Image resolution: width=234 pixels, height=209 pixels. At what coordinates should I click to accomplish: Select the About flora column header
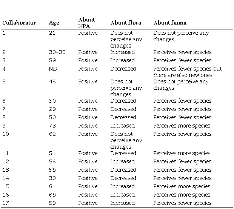(x=126, y=23)
